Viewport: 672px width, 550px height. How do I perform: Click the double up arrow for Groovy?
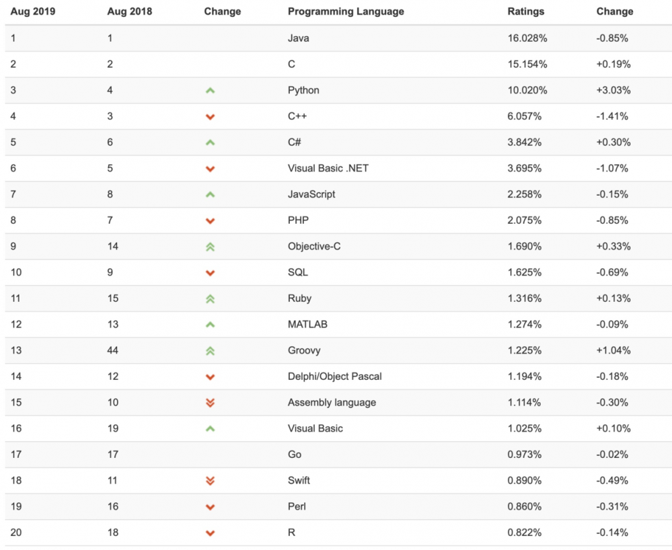[x=210, y=350]
